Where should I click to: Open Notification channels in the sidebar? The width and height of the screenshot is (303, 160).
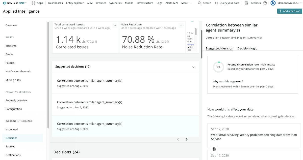18,72
